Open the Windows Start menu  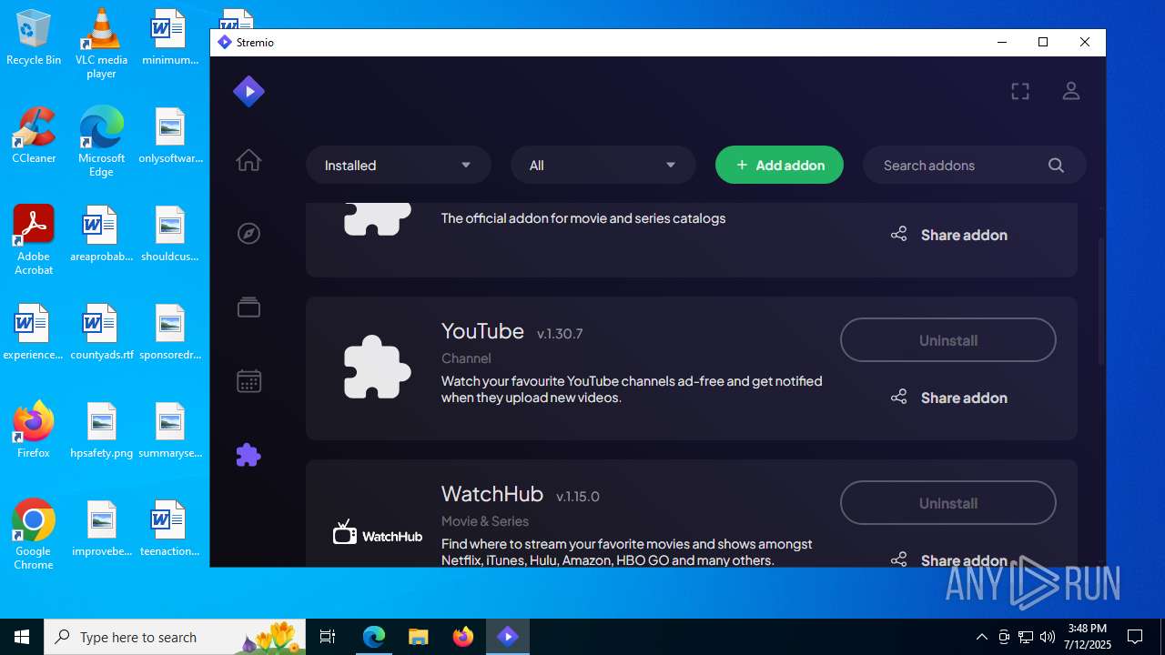tap(22, 637)
